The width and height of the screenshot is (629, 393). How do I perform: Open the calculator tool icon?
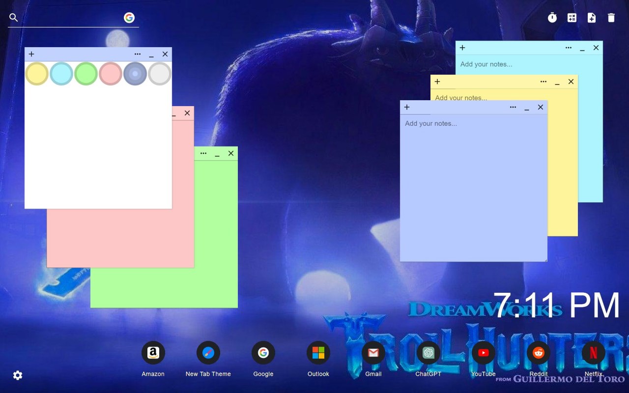(572, 18)
